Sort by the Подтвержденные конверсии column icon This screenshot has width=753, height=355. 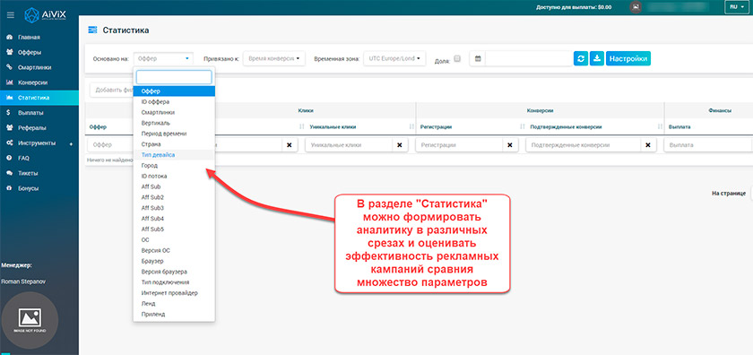[660, 126]
